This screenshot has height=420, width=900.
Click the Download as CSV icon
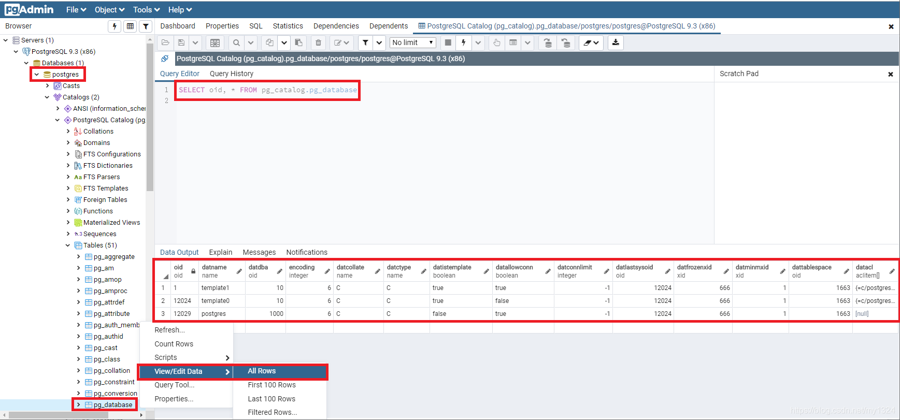tap(616, 42)
